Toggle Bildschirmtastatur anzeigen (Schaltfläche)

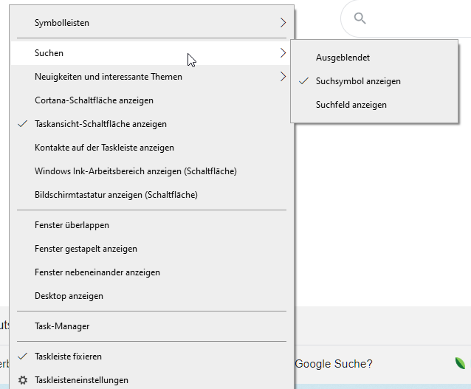tap(151, 195)
